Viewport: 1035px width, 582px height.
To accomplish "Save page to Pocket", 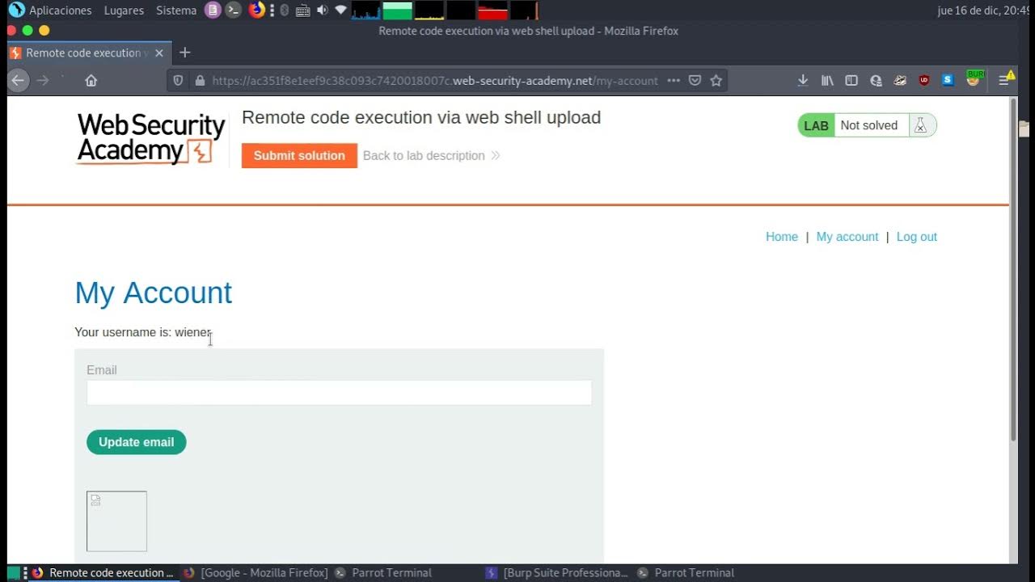I will tap(695, 81).
